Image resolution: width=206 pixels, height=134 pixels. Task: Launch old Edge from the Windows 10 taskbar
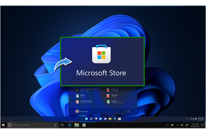69,125
